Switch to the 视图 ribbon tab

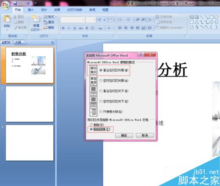[105, 10]
